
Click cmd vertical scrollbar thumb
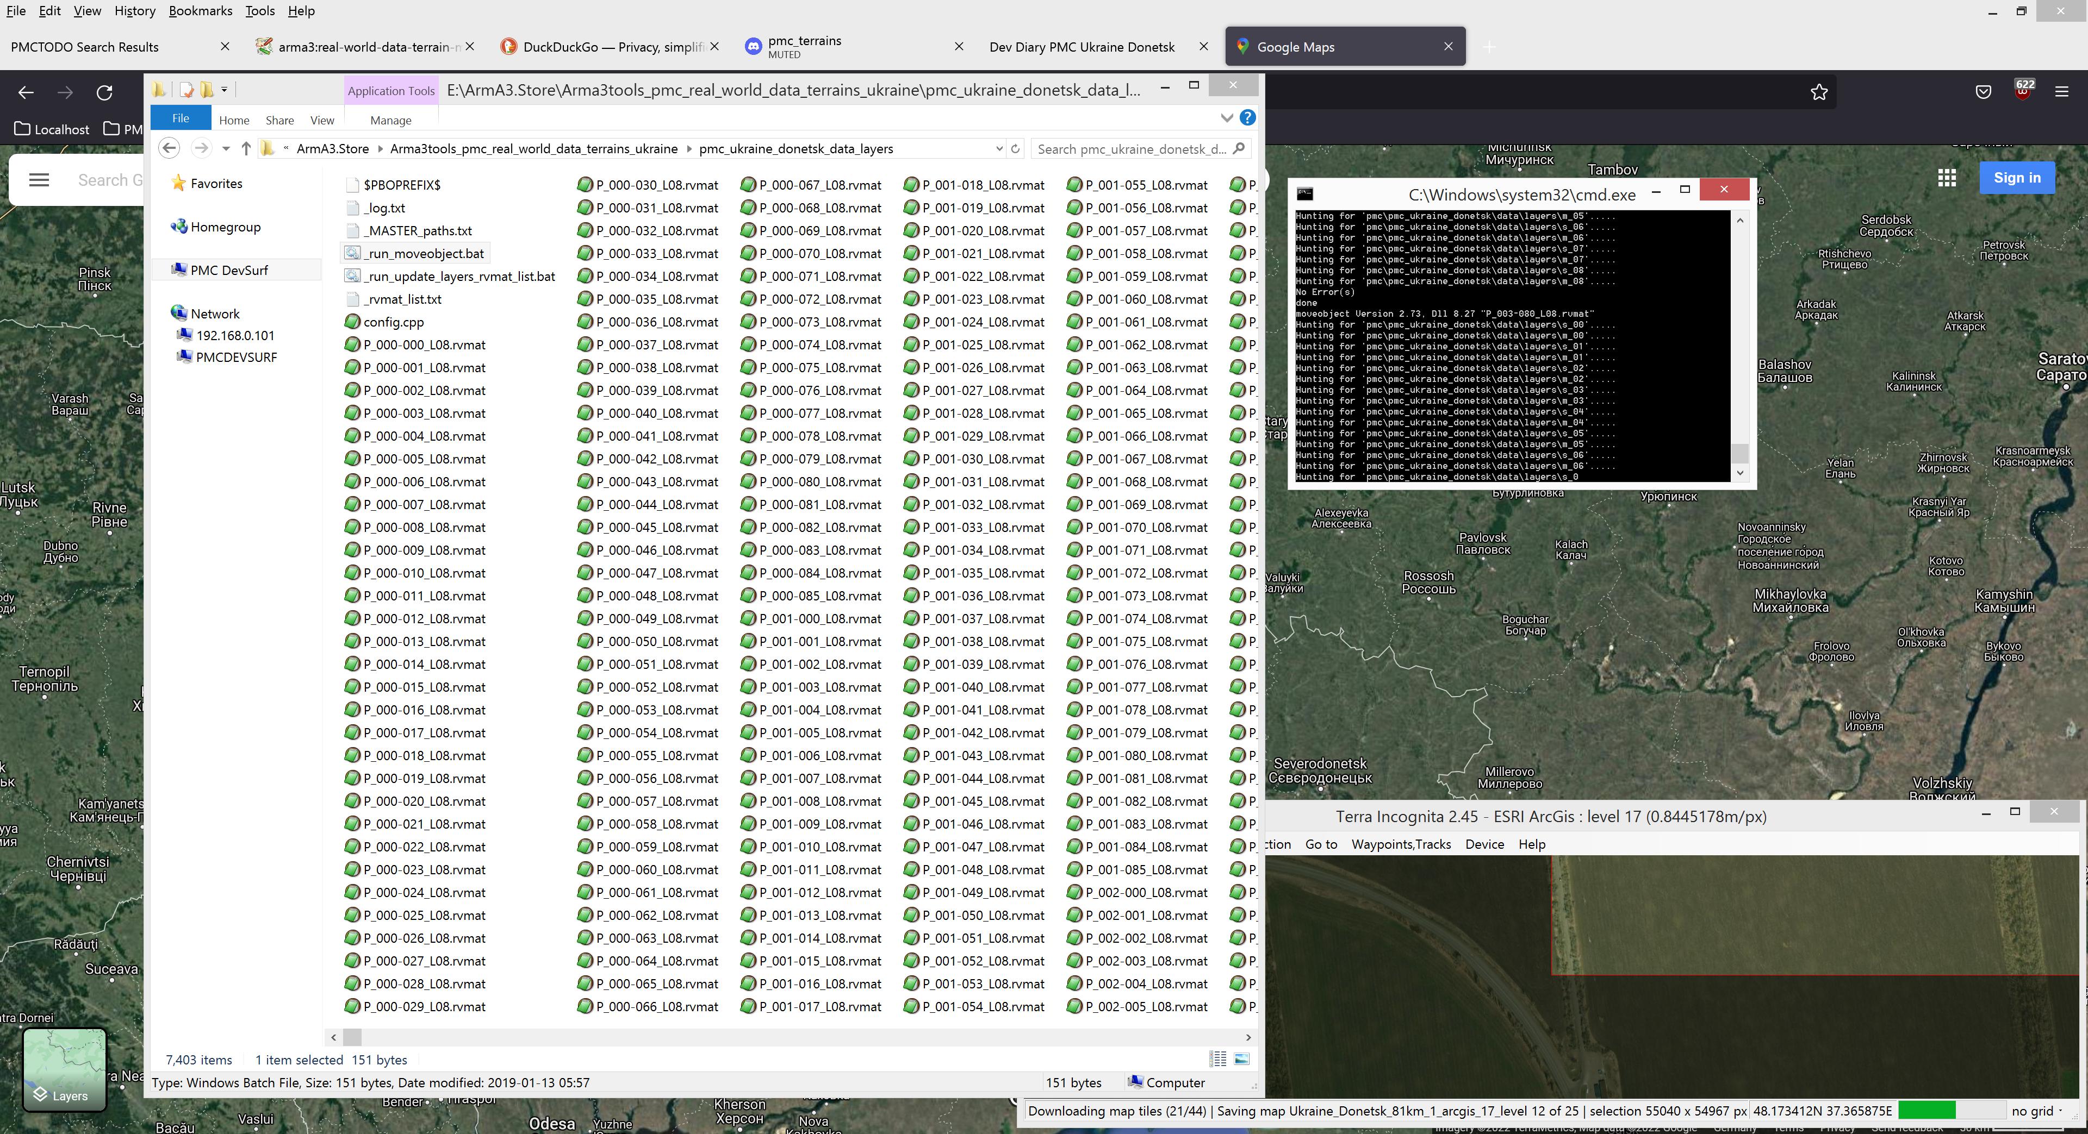pos(1739,453)
